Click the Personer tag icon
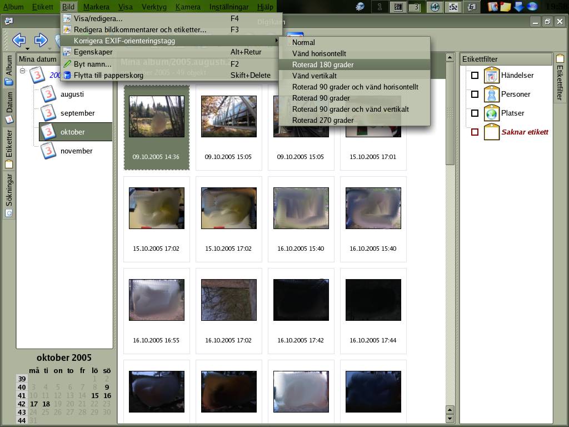Image resolution: width=569 pixels, height=427 pixels. [491, 95]
